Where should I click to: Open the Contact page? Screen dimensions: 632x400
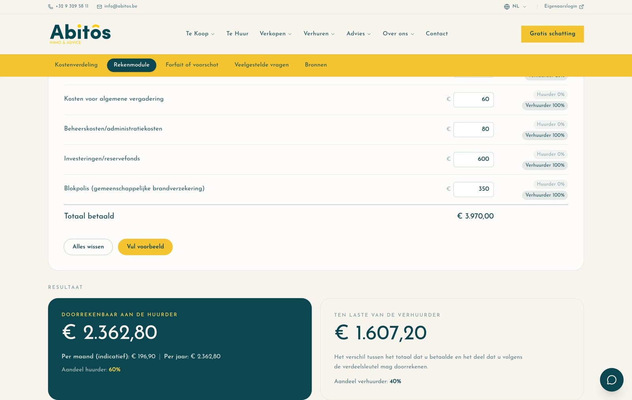(437, 34)
